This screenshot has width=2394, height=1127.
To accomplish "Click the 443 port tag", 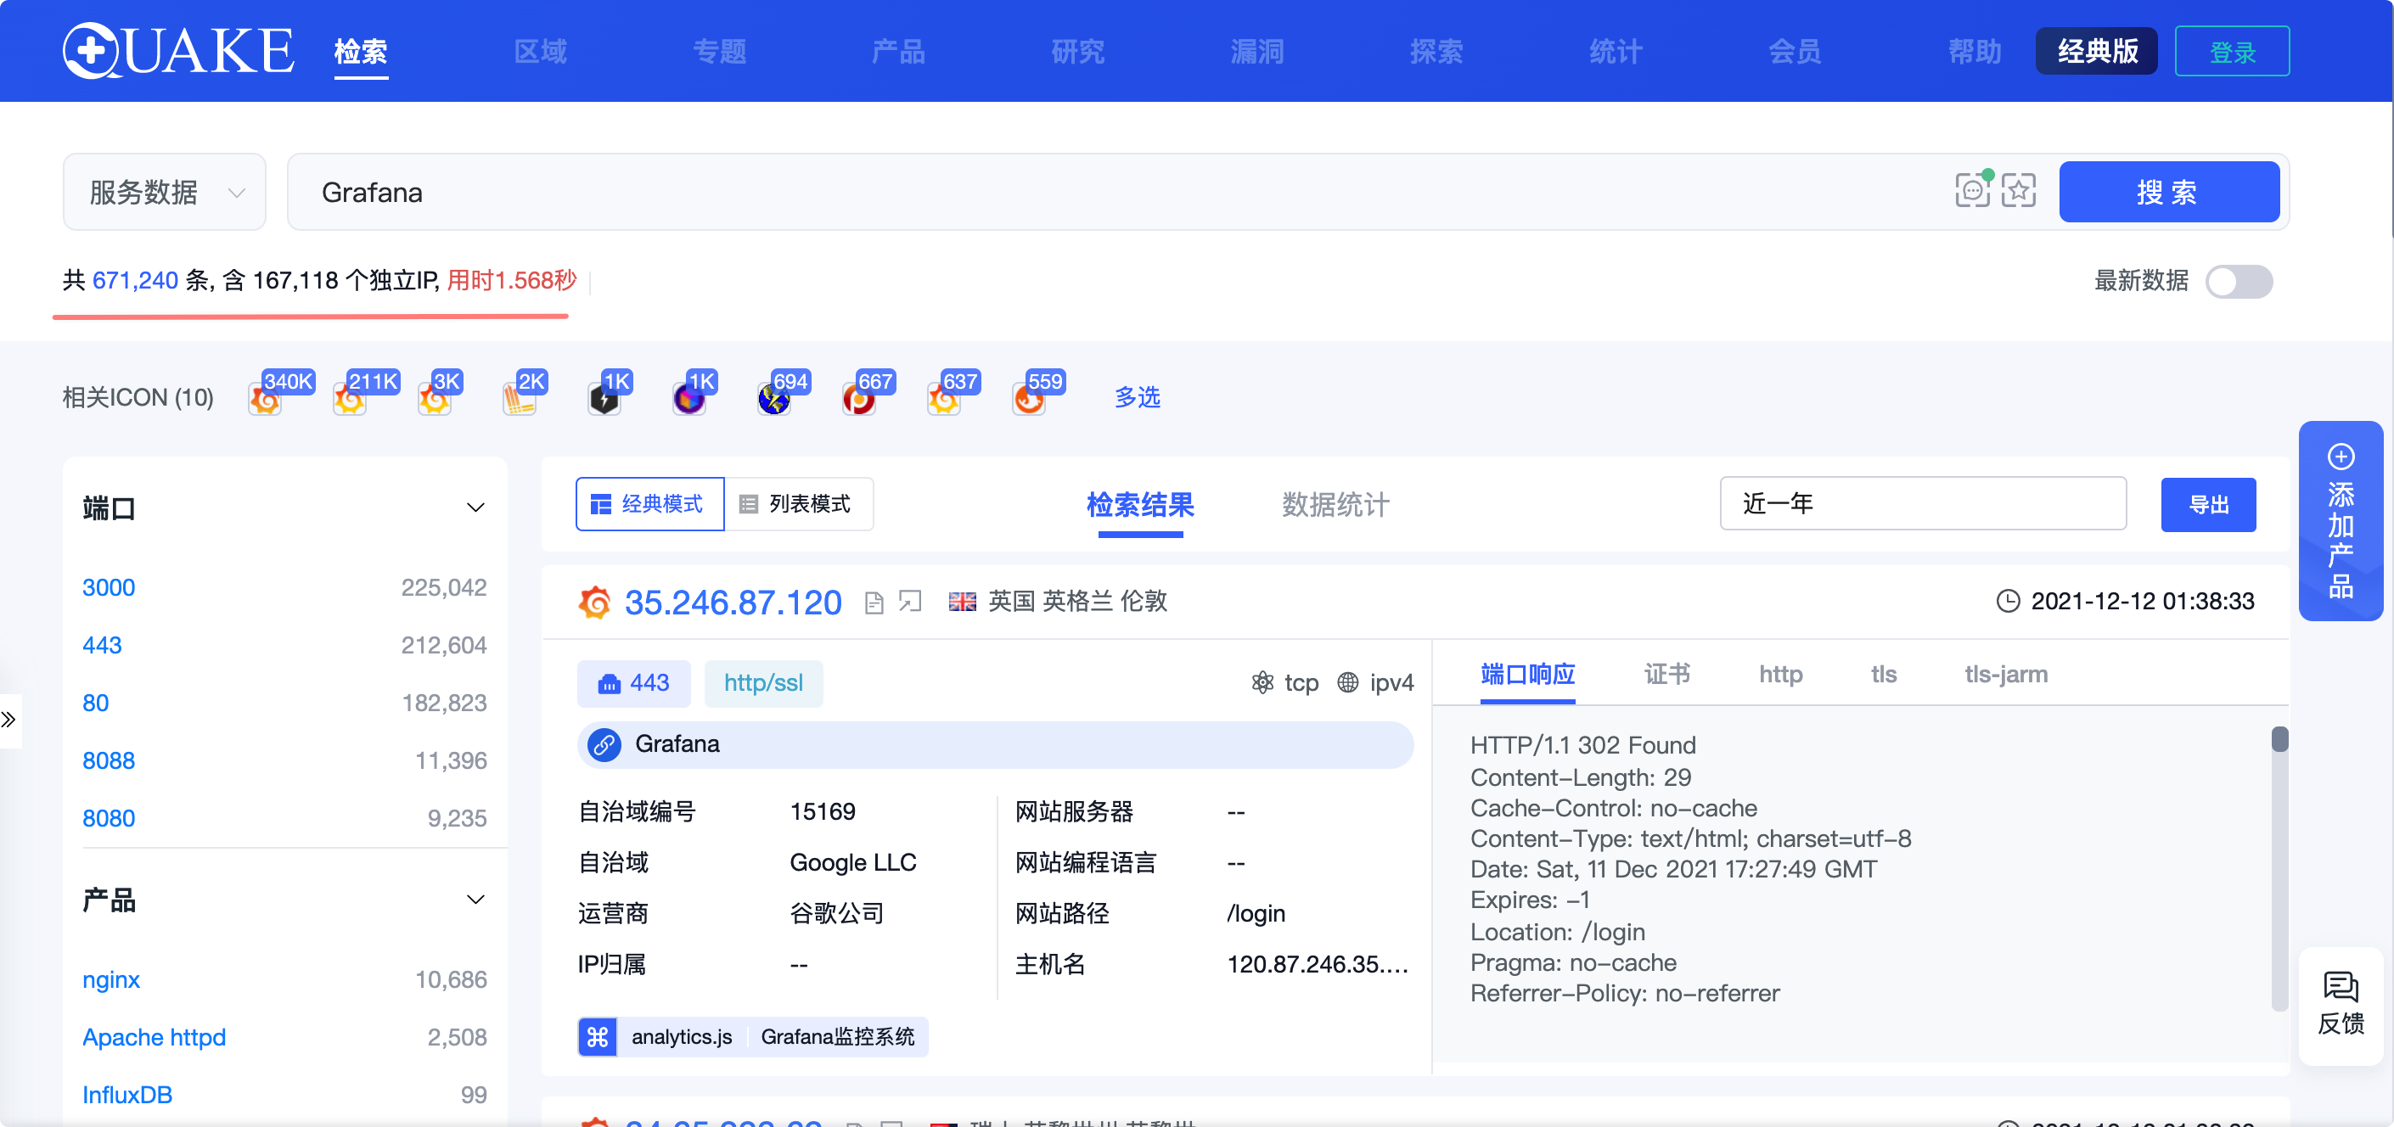I will [633, 683].
